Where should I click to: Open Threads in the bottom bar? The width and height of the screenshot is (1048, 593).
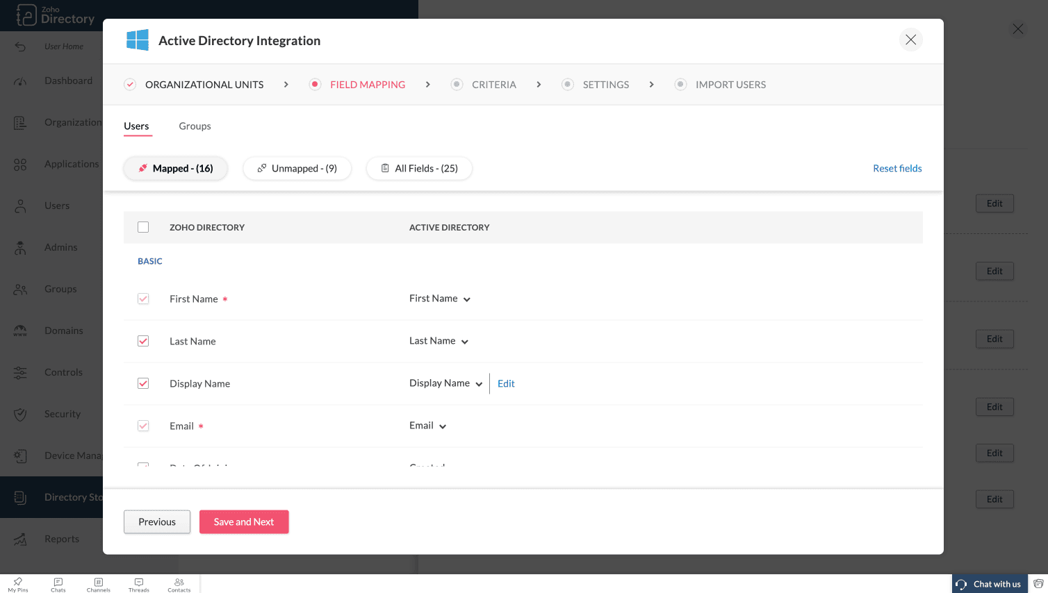pyautogui.click(x=139, y=585)
